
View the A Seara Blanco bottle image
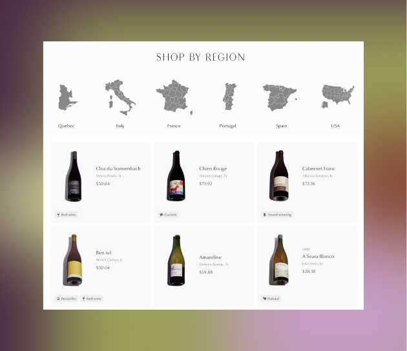(279, 260)
